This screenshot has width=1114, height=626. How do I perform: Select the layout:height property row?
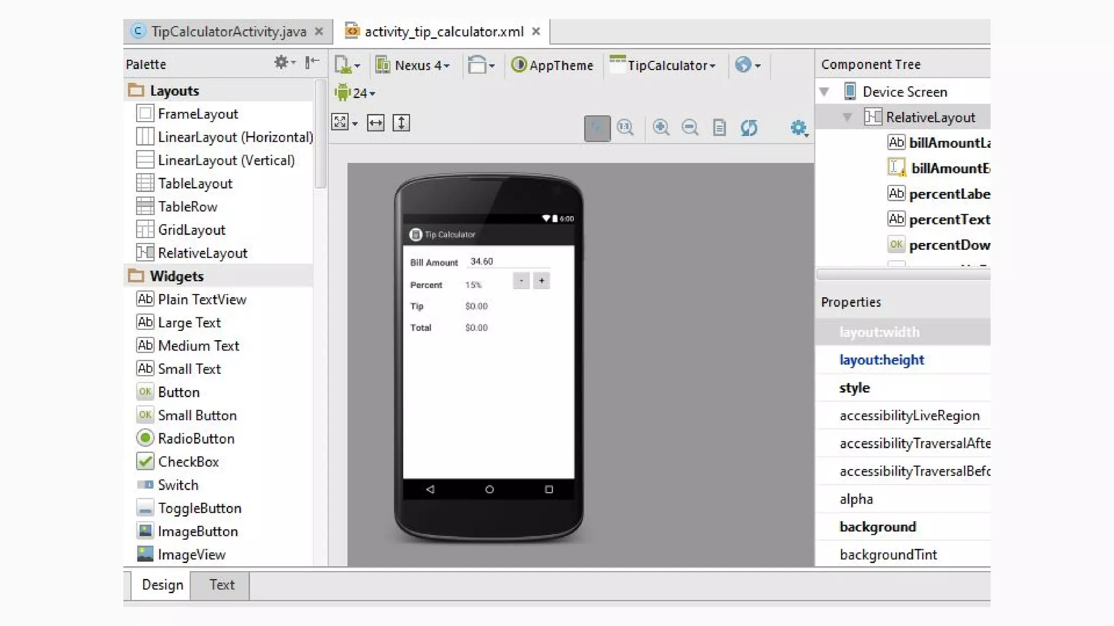881,360
